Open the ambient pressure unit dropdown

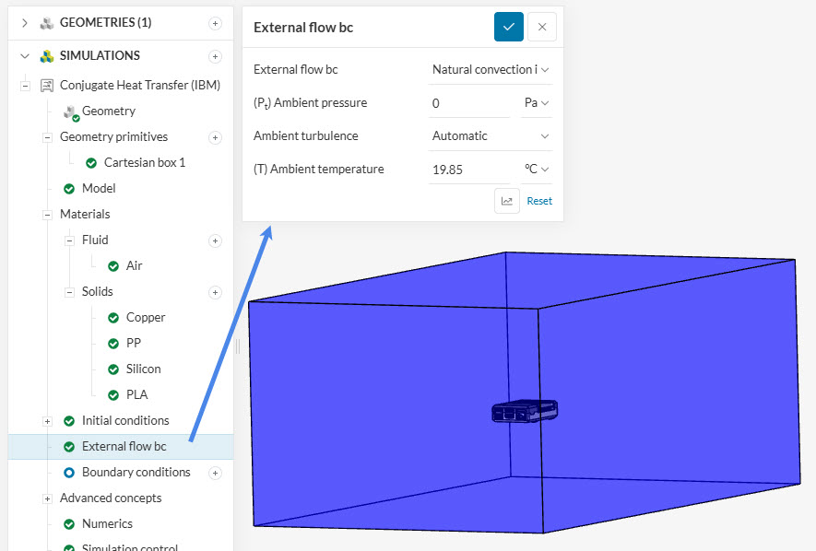537,102
